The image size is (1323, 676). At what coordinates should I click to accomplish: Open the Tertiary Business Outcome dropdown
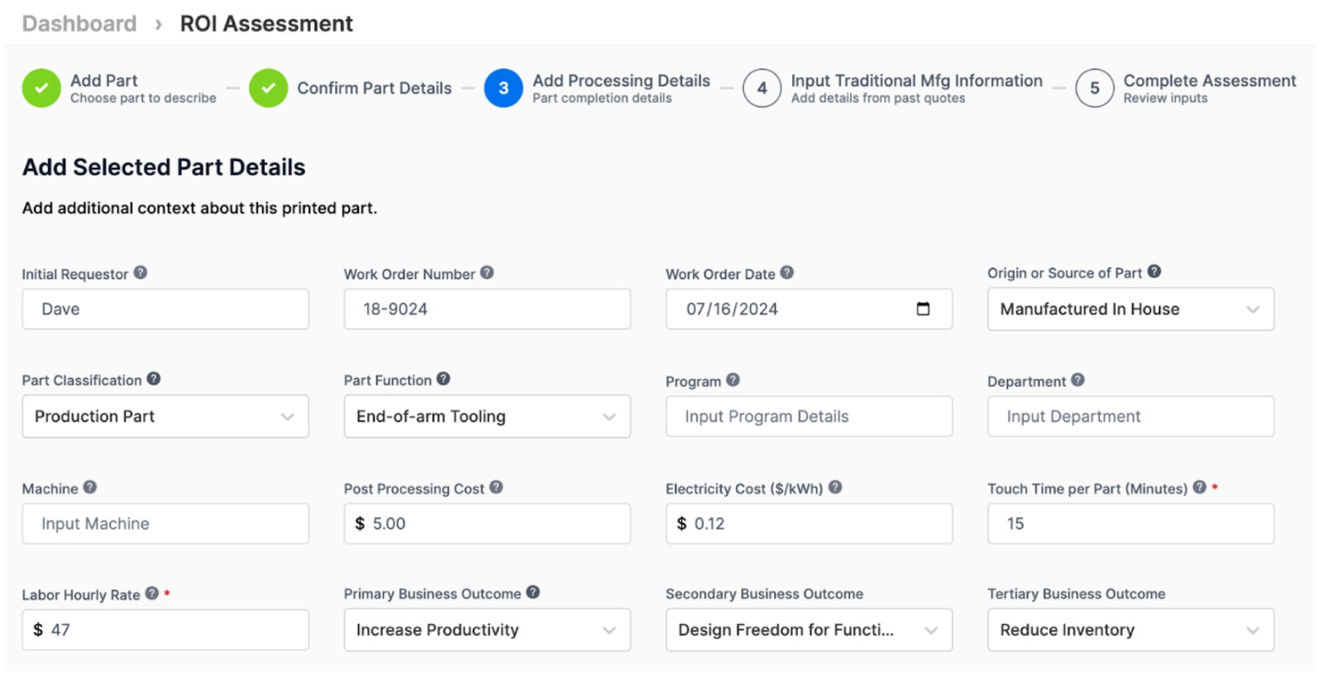point(1130,630)
